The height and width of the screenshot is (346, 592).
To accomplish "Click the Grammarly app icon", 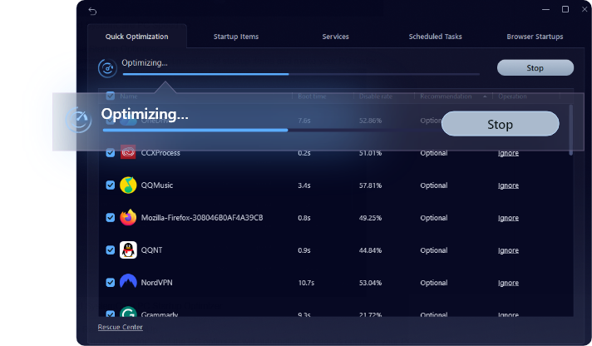I will [128, 314].
